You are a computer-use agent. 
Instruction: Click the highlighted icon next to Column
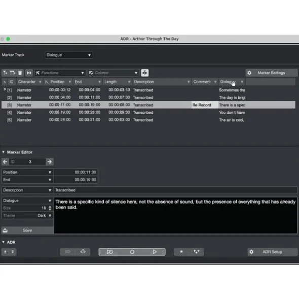coord(145,73)
